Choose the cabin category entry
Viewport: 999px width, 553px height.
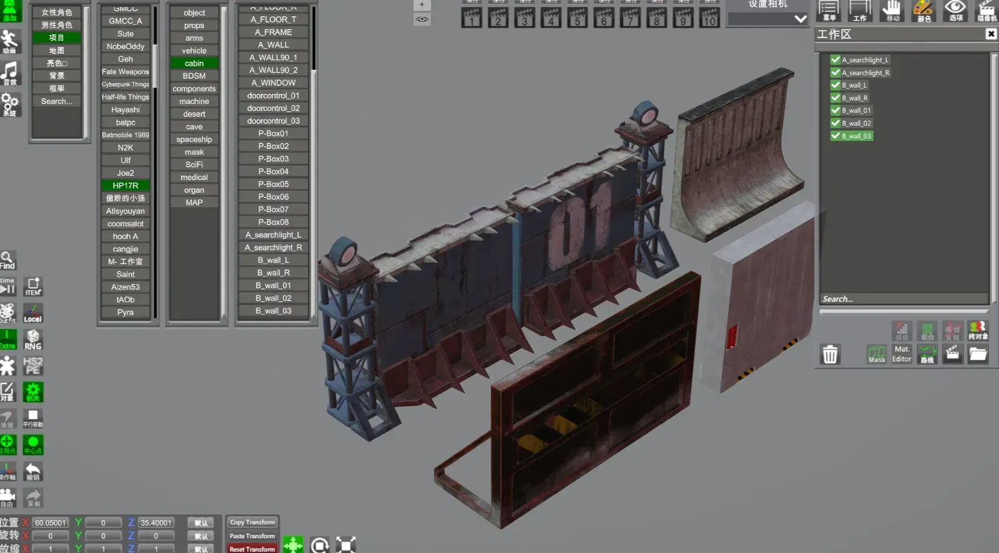point(194,63)
